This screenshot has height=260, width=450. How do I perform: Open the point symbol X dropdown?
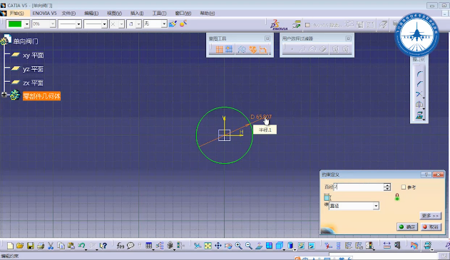point(121,24)
